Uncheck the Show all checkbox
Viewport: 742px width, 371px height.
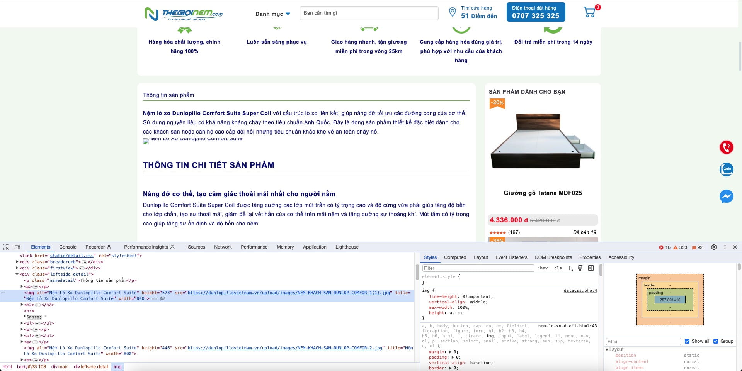[687, 341]
